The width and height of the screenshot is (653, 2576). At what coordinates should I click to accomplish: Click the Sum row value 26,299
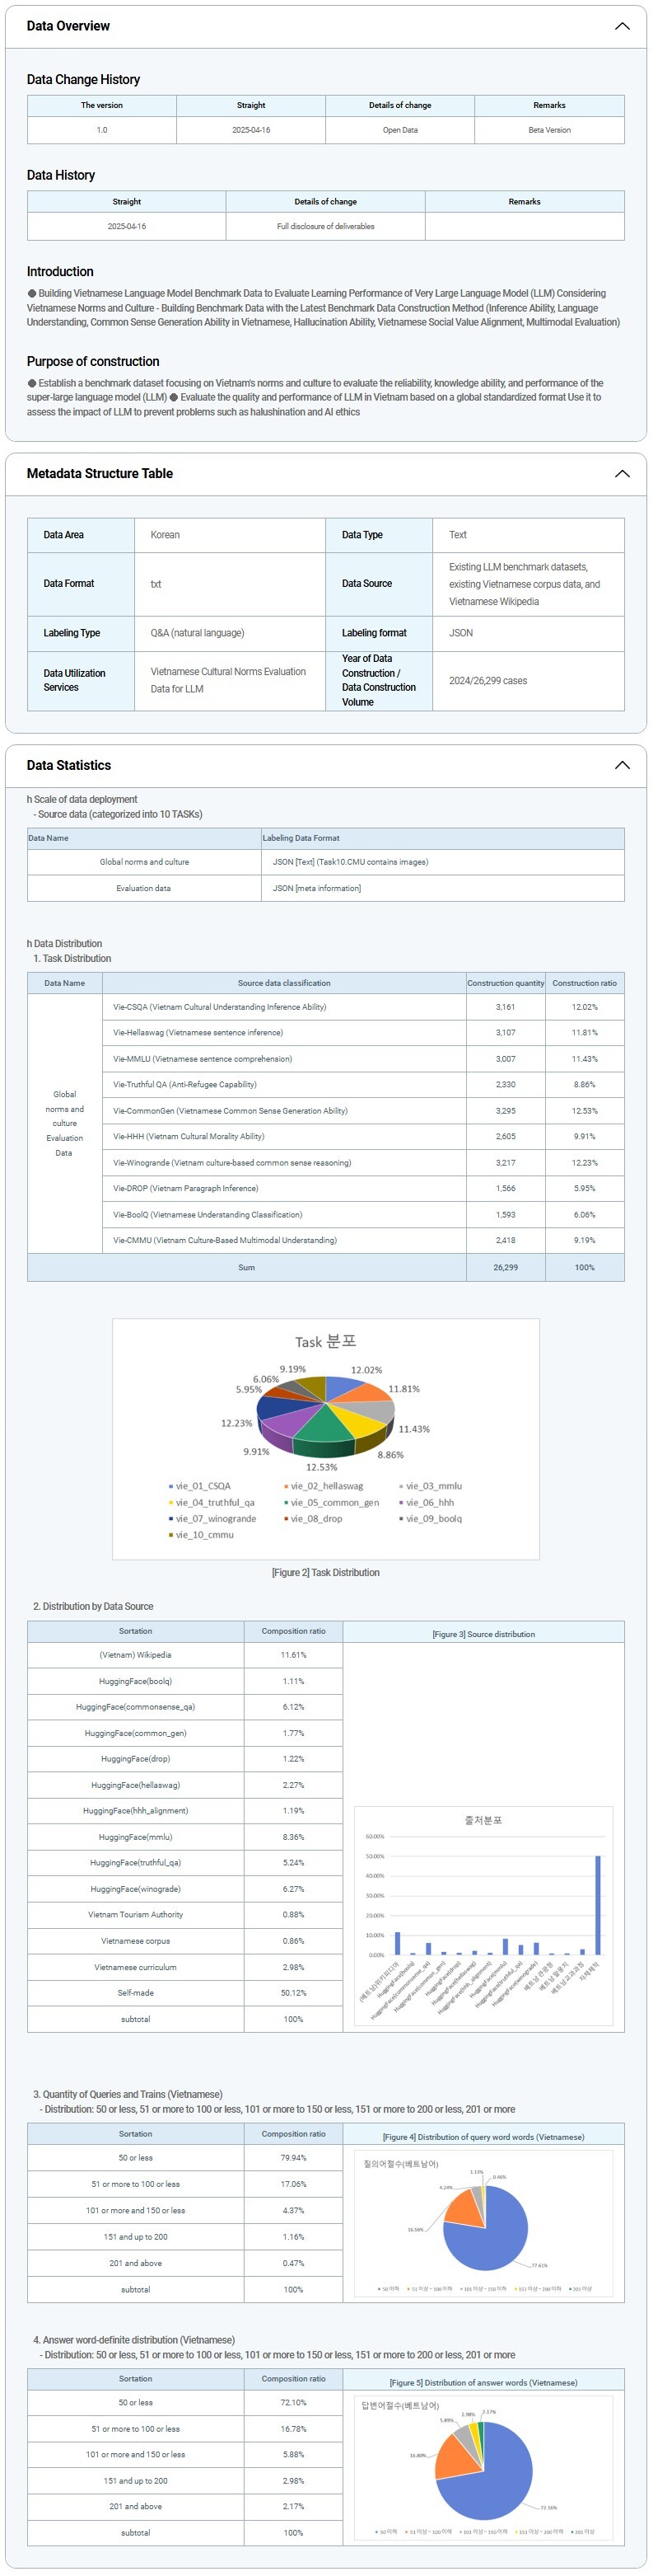pos(506,1267)
